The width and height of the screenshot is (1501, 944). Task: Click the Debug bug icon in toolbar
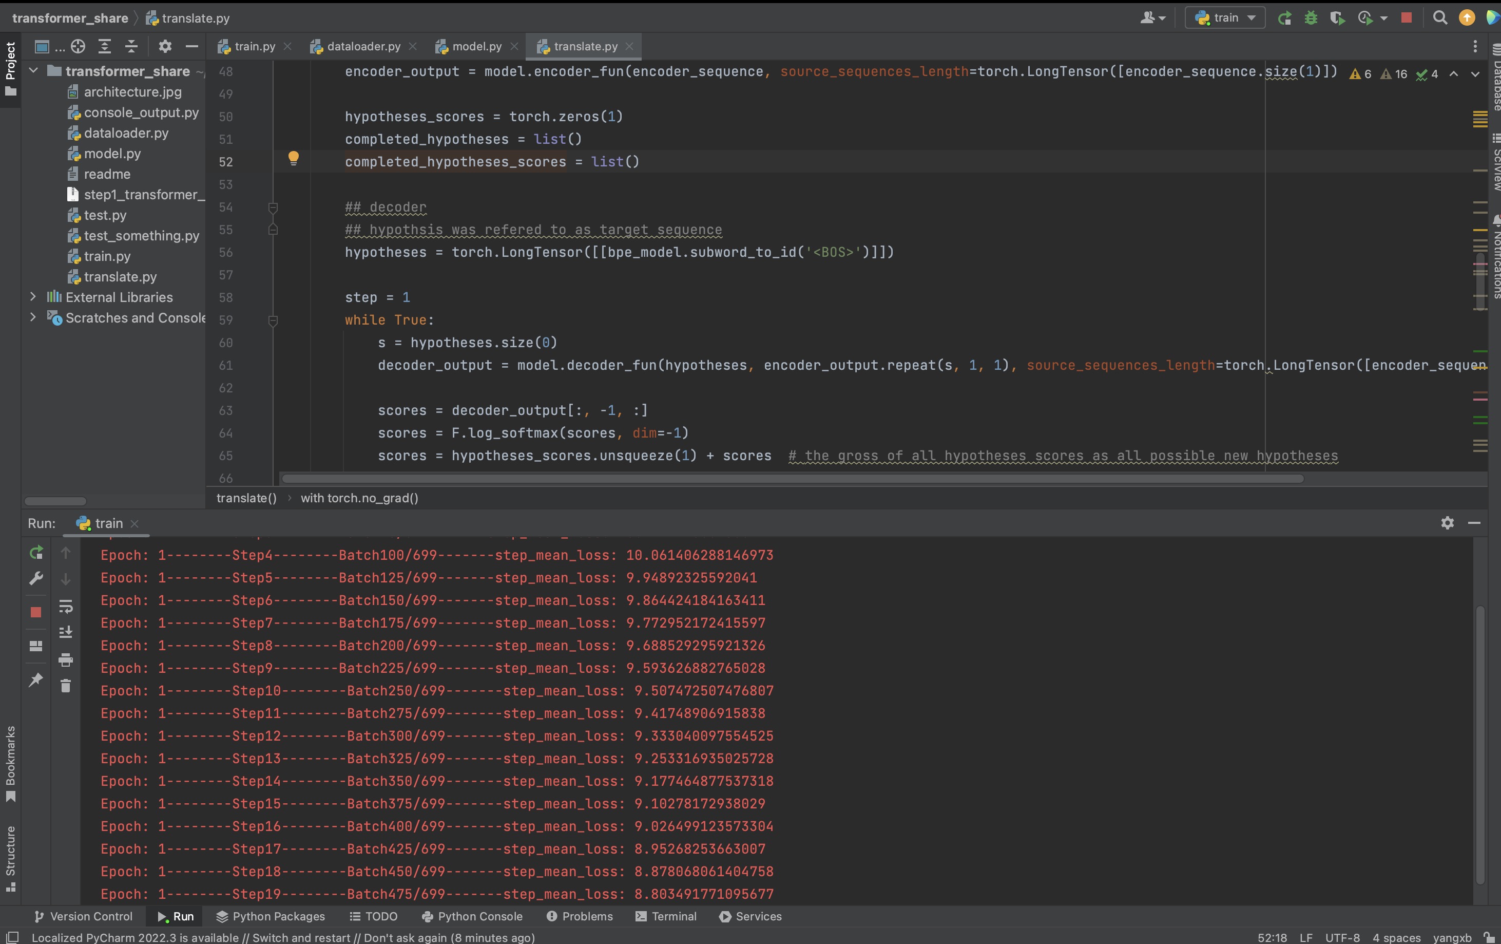coord(1311,18)
